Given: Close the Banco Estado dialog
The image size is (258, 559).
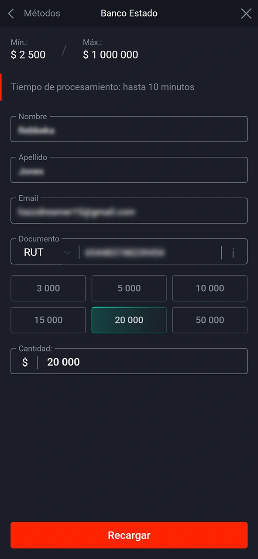Looking at the screenshot, I should [246, 14].
